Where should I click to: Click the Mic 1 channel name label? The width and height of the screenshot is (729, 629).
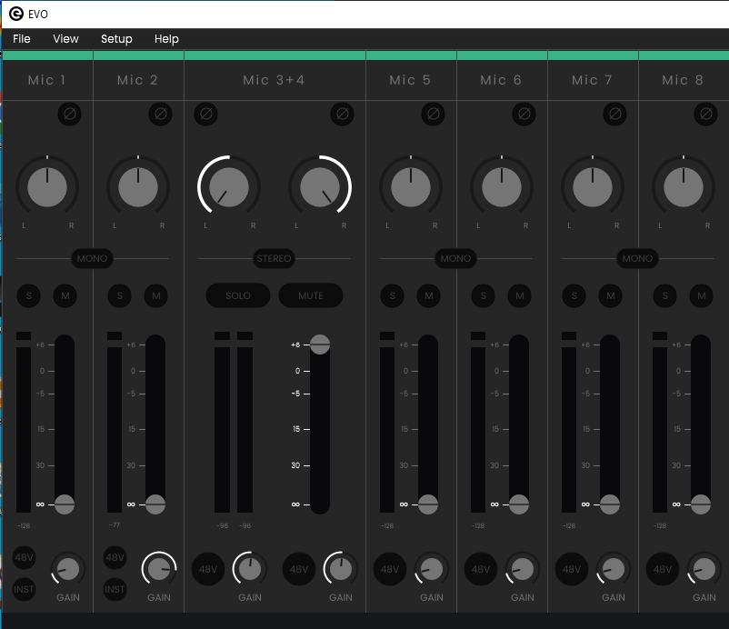click(47, 80)
